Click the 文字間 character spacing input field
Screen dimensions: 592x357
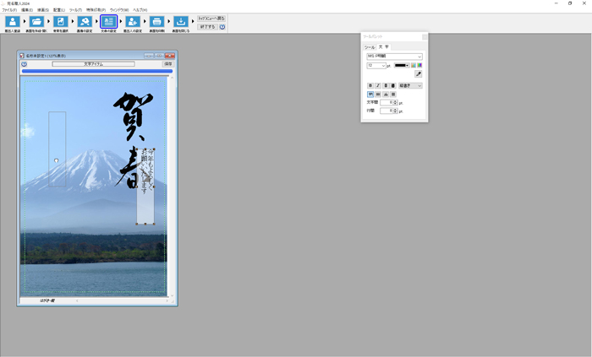386,102
